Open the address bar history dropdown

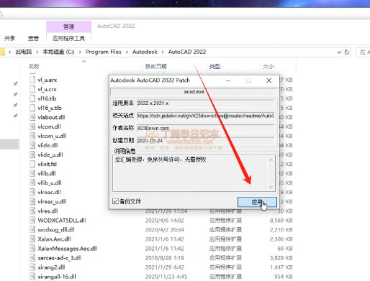tap(339, 52)
